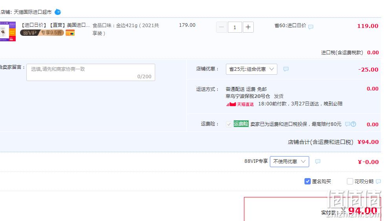Click the 实付款 amount 94.00

(363, 211)
